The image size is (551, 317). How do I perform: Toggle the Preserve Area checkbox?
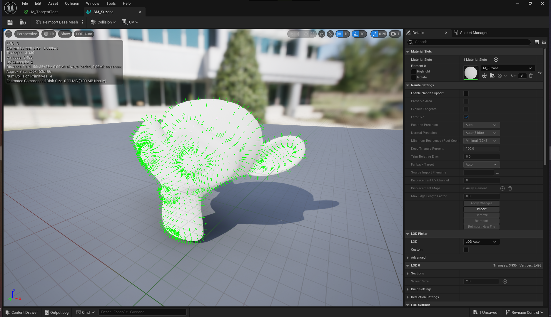pos(466,101)
